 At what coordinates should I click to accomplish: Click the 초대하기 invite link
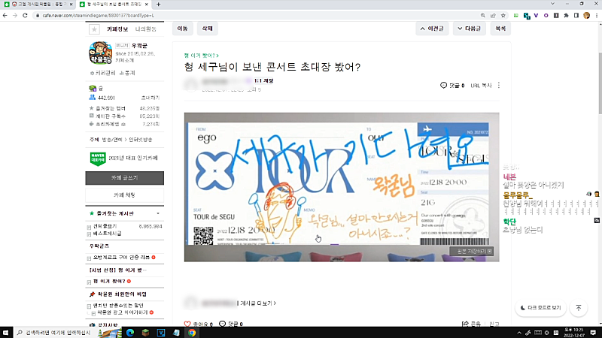coord(150,98)
